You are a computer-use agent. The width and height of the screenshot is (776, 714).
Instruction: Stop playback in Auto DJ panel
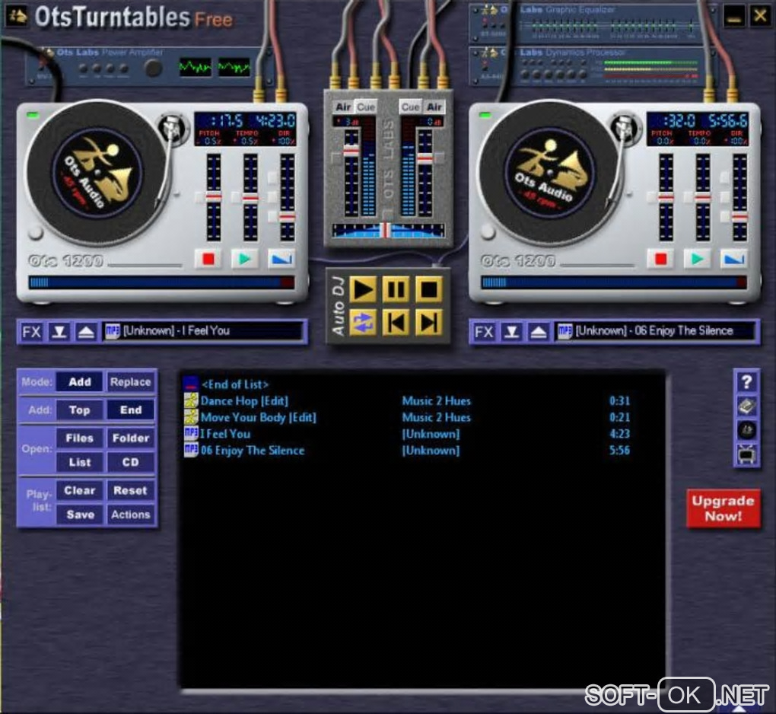point(428,290)
